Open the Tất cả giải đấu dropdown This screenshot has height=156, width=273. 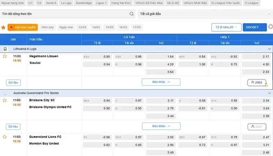pyautogui.click(x=206, y=14)
